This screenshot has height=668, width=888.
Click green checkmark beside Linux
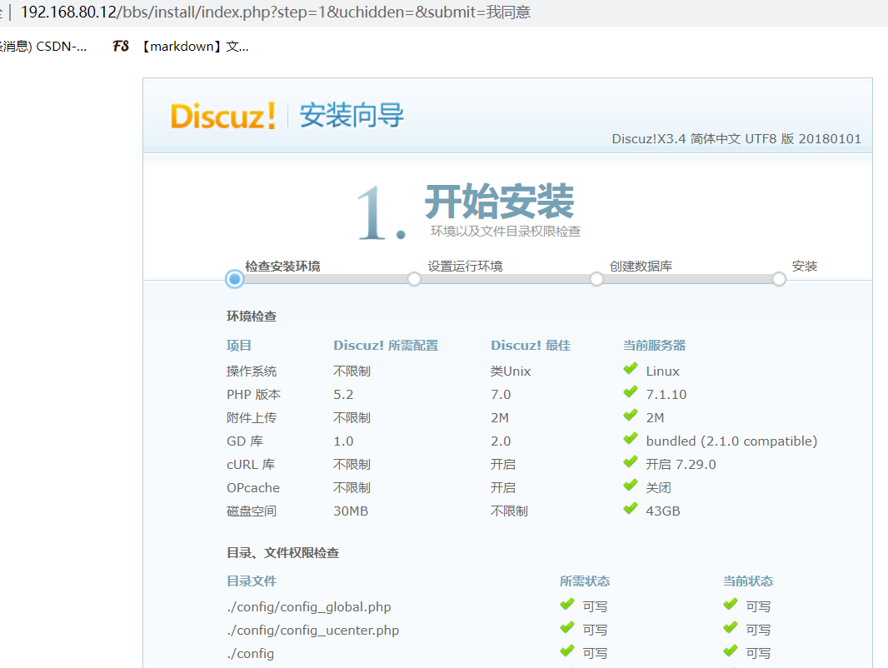click(x=631, y=369)
